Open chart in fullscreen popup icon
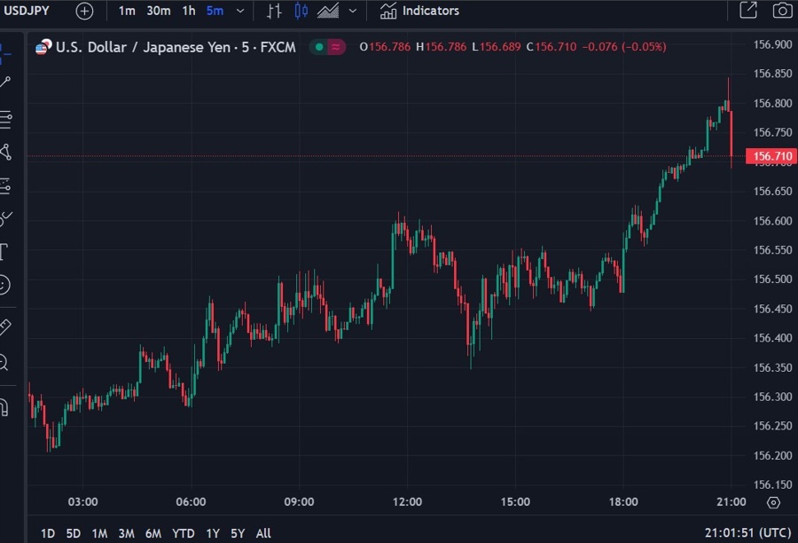The image size is (798, 543). [748, 11]
